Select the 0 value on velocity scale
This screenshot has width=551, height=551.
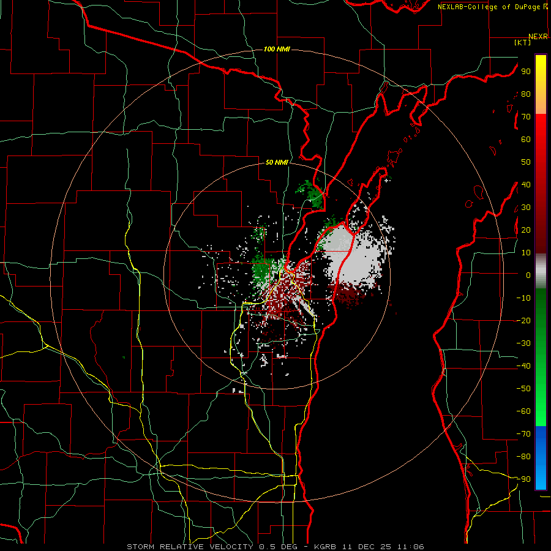(528, 275)
